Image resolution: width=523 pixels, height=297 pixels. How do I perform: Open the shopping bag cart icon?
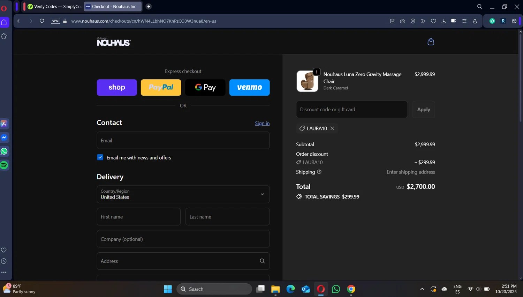[x=431, y=42]
